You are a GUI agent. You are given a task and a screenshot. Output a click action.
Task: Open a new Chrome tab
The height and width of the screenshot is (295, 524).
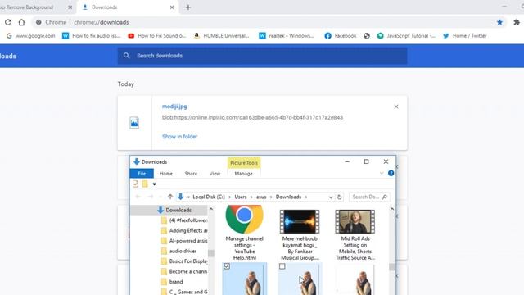(x=188, y=7)
